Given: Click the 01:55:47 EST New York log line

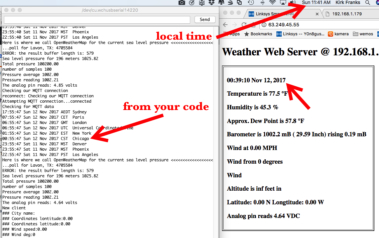Looking at the screenshot, I should pyautogui.click(x=47, y=133).
